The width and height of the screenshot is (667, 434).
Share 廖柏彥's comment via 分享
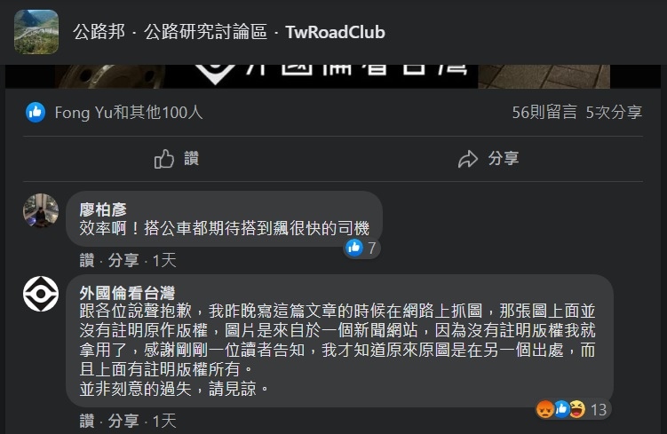123,260
